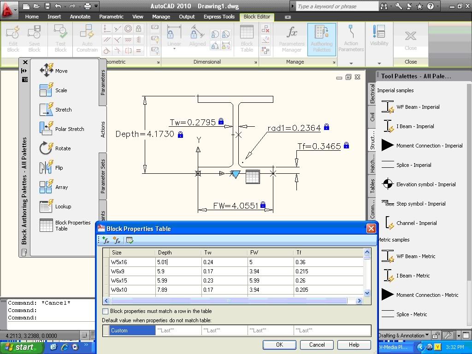Select the Lookup action icon
The height and width of the screenshot is (354, 472).
[46, 206]
